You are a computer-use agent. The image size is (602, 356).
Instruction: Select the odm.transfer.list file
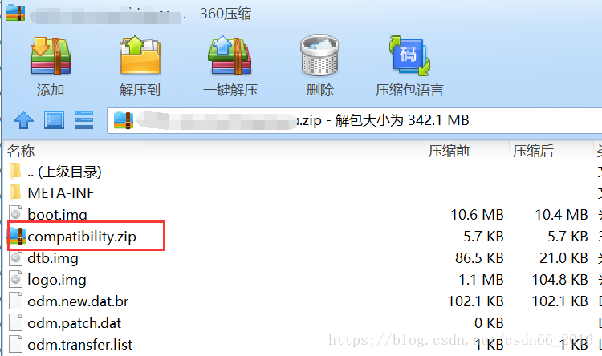(79, 344)
